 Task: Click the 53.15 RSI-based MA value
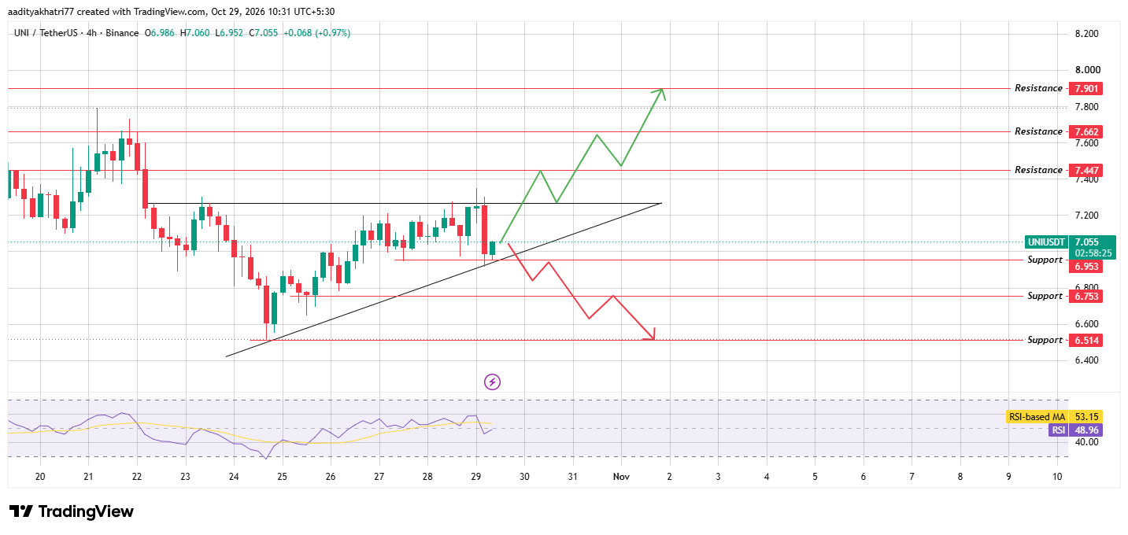click(1085, 416)
